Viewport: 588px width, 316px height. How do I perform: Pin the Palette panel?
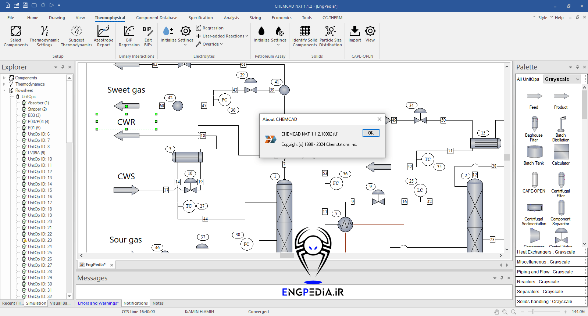click(x=577, y=67)
